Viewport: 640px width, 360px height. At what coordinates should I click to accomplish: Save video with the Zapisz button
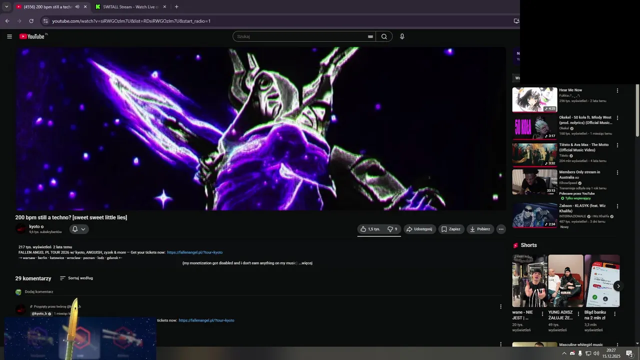451,229
